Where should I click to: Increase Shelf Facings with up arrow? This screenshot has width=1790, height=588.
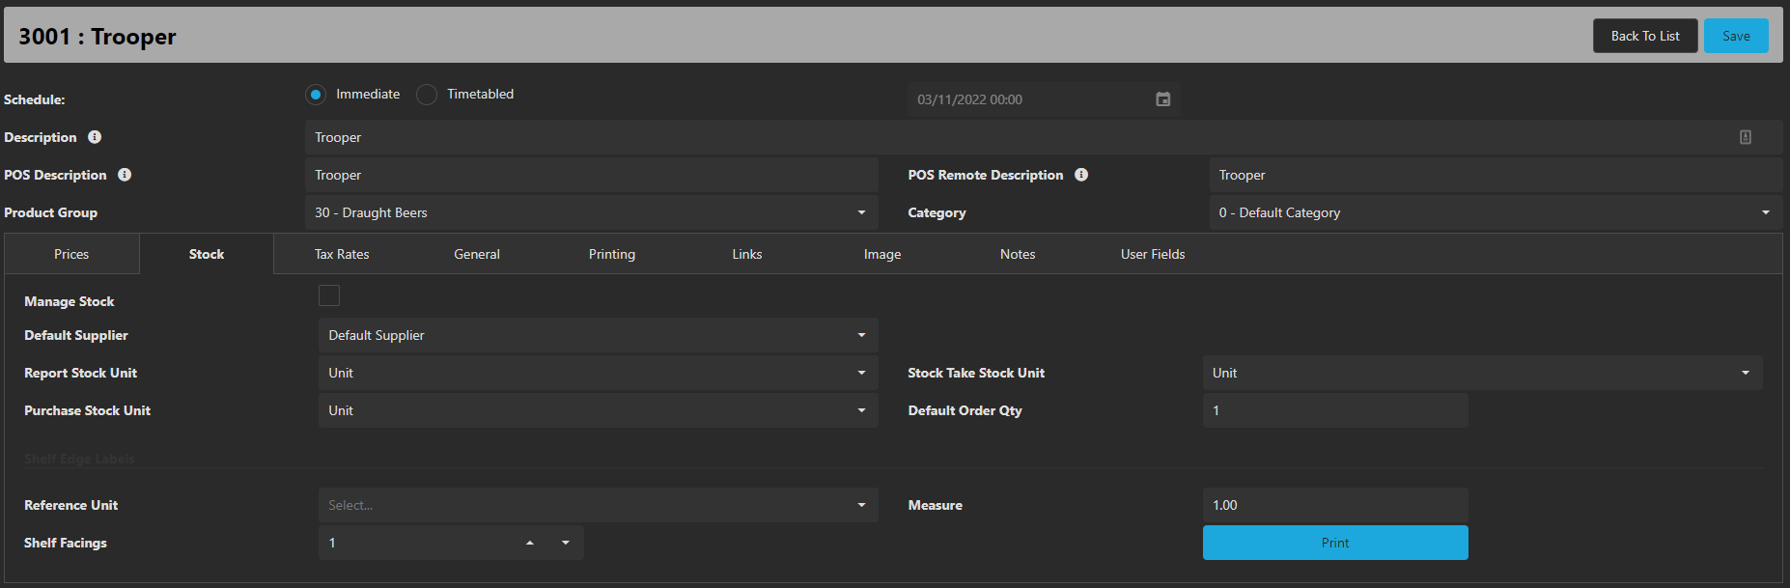[530, 543]
